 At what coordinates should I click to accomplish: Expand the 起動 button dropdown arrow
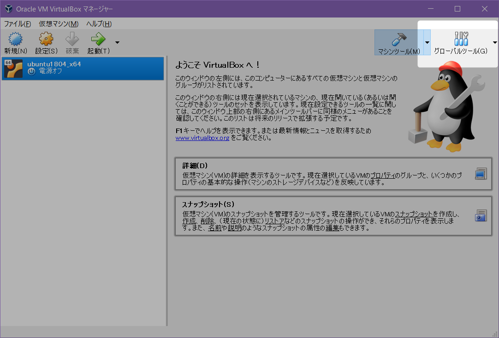pos(117,41)
